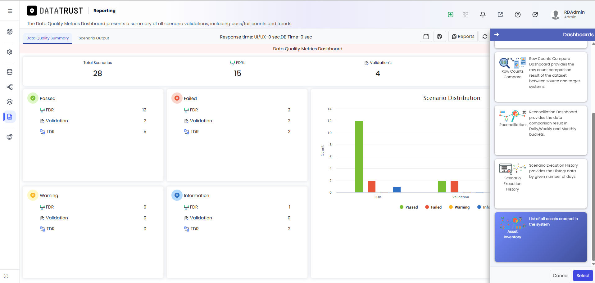This screenshot has height=283, width=595.
Task: Click the Validation's count 4
Action: point(378,73)
